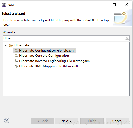Clear the wizard filter with eraser icon
Image resolution: width=133 pixels, height=128 pixels.
pos(127,38)
